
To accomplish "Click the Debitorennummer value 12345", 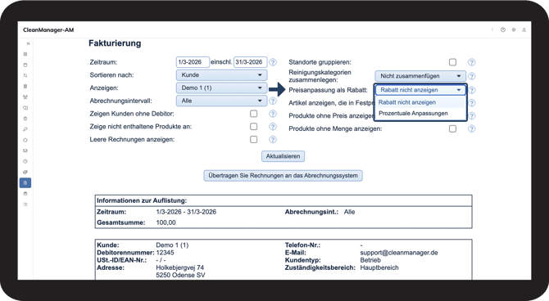I will [165, 253].
